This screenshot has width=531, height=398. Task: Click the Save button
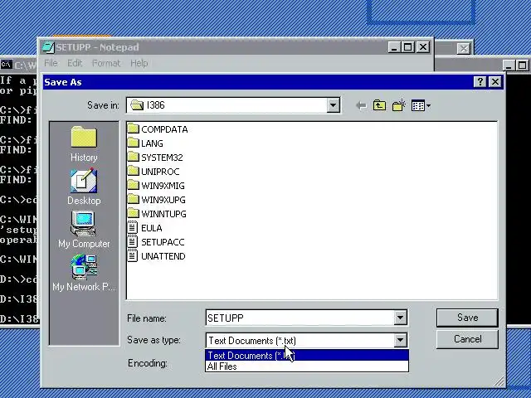tap(467, 318)
